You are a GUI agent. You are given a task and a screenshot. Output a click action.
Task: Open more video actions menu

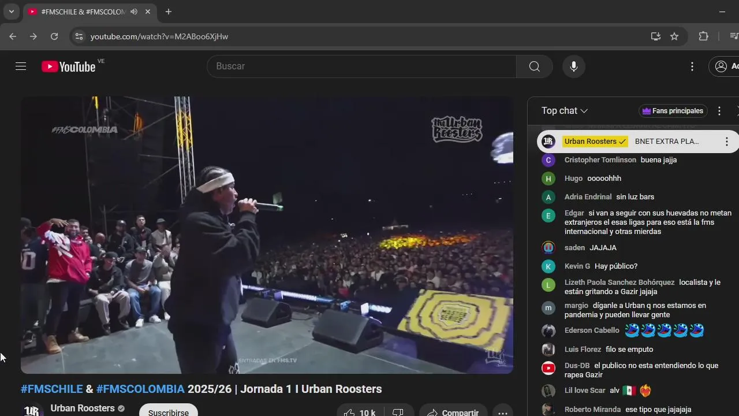(503, 411)
